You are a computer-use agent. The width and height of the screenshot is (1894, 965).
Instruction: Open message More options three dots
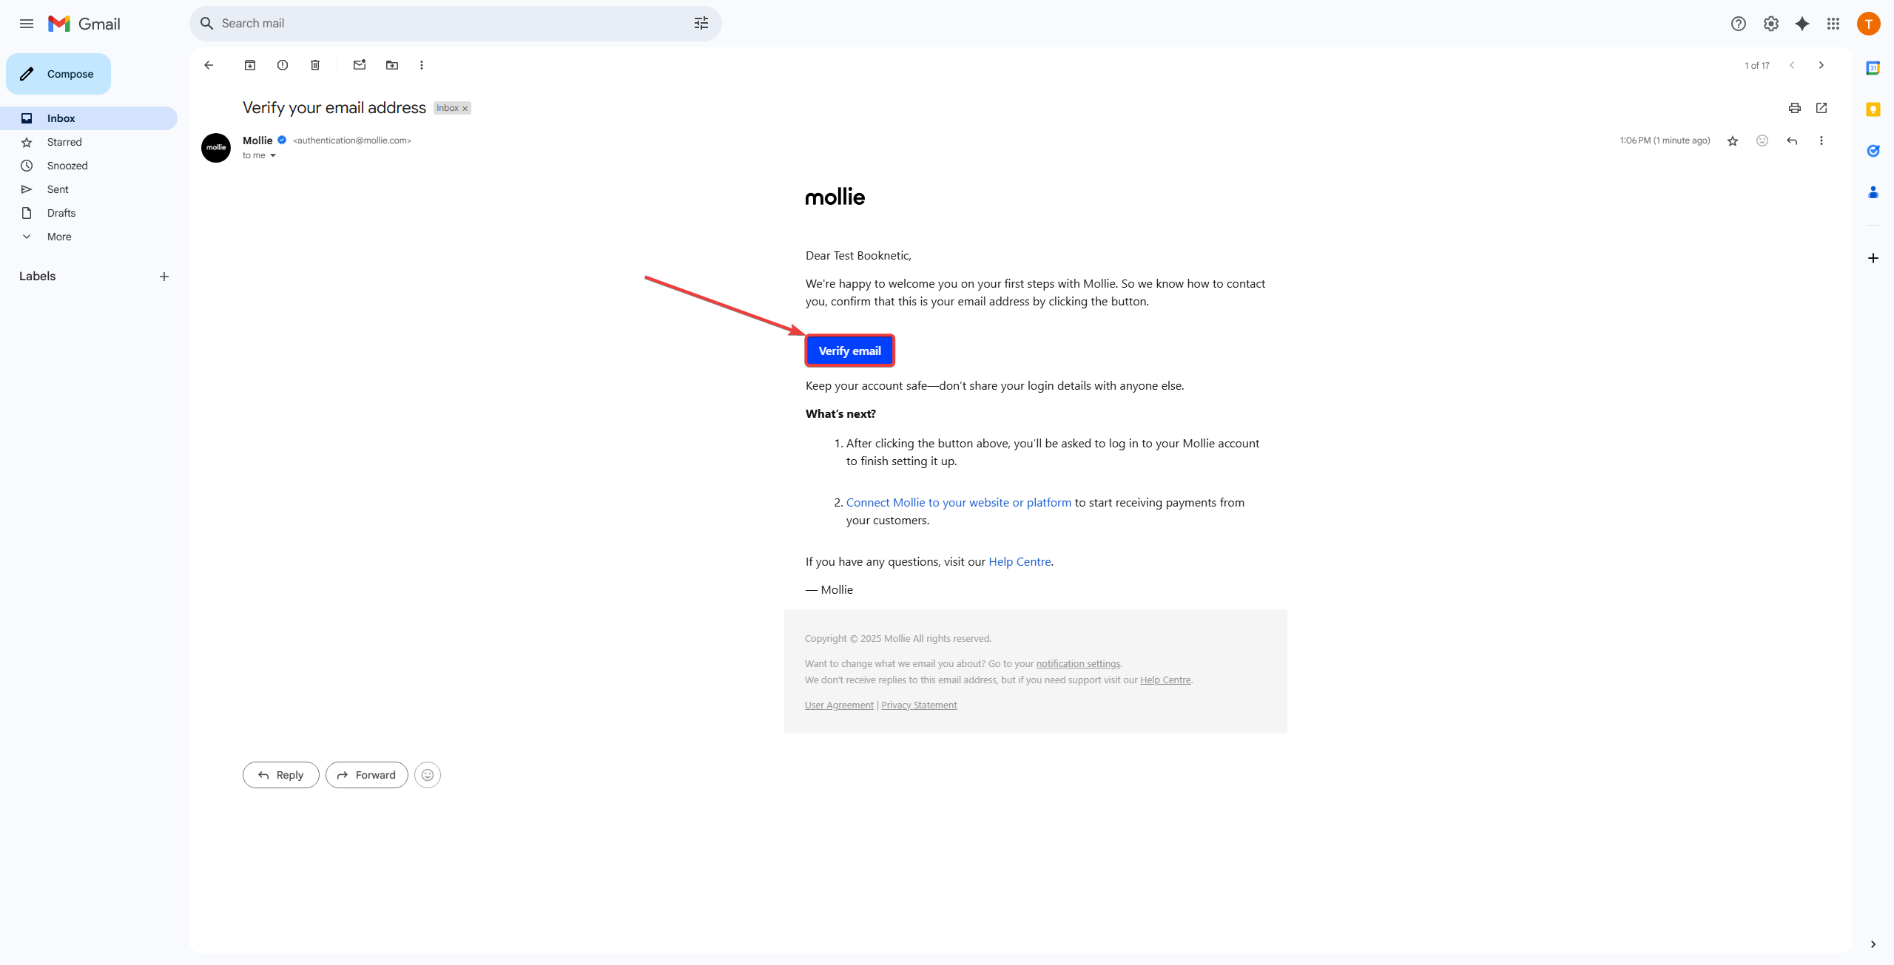(x=1821, y=140)
